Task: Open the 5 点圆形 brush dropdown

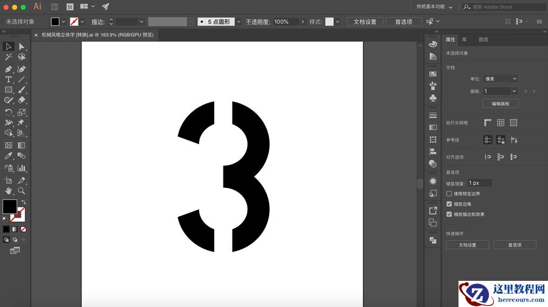Action: pos(239,22)
